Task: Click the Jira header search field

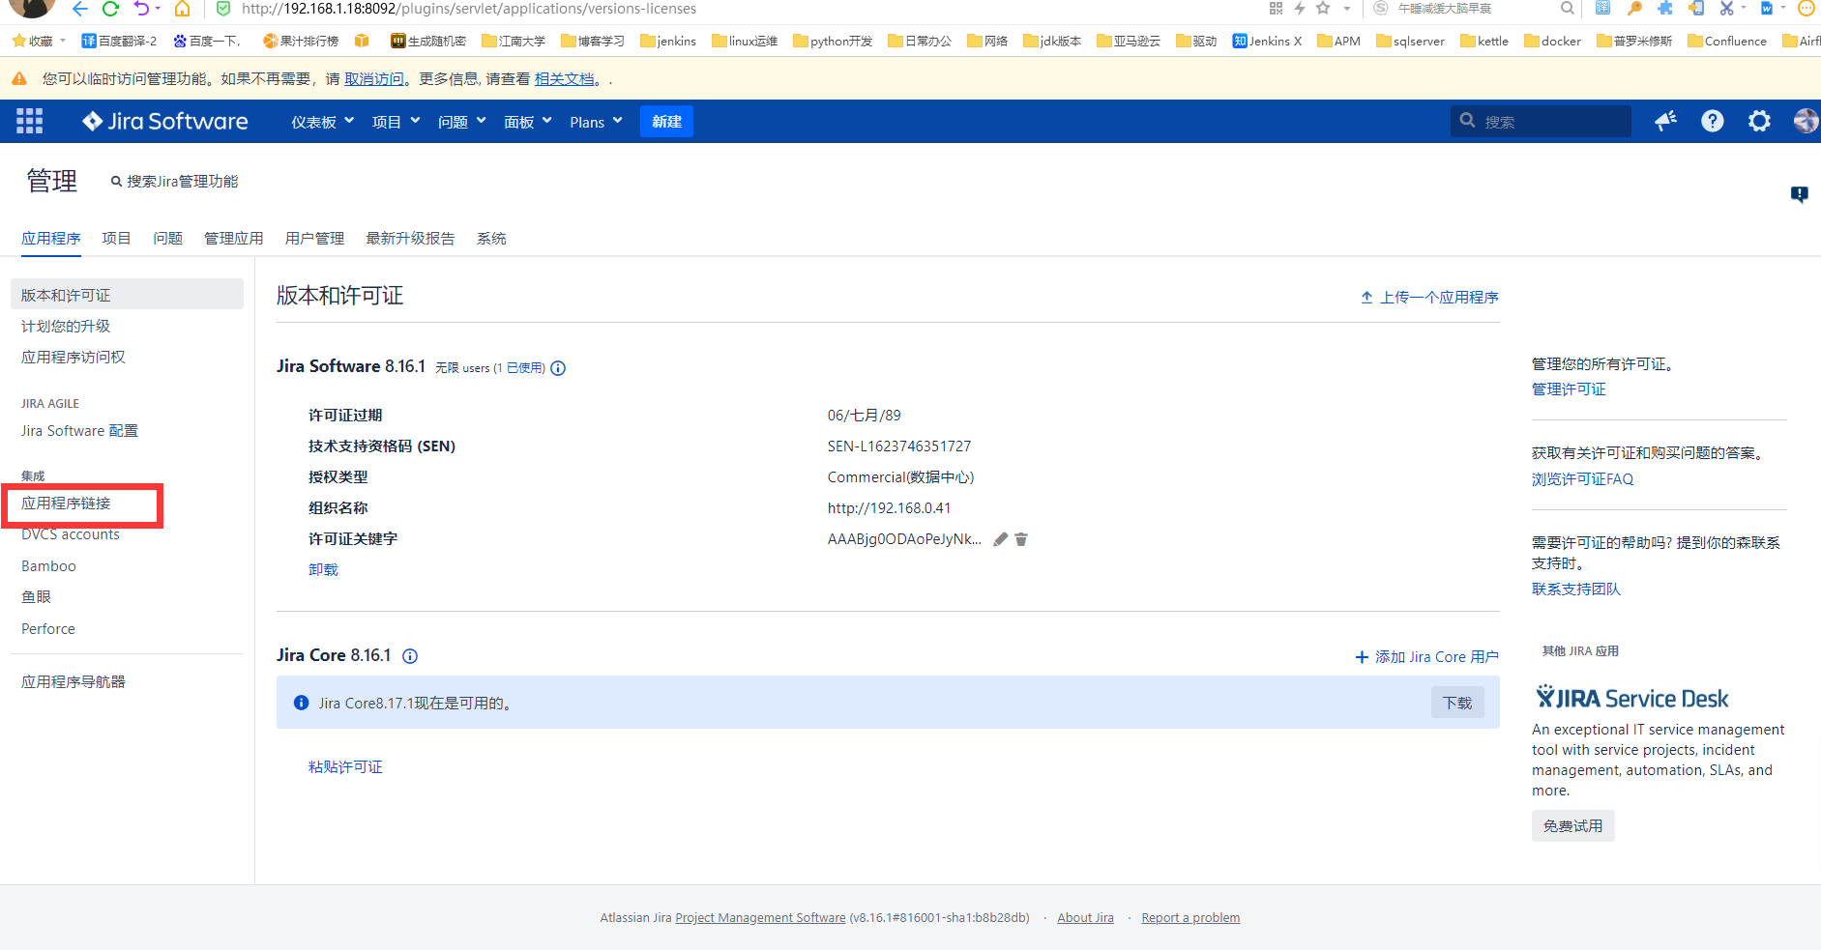Action: point(1541,121)
